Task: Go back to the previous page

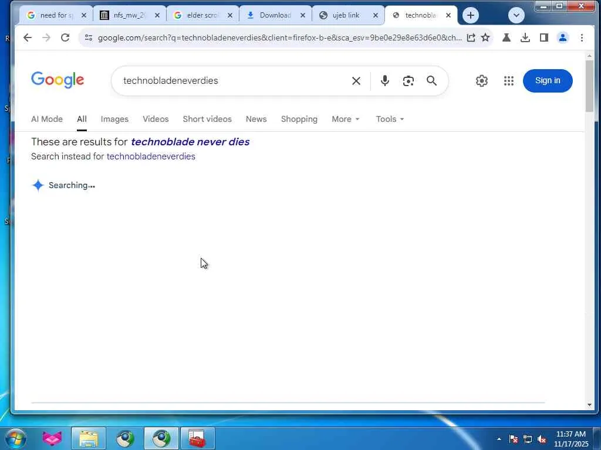Action: pyautogui.click(x=27, y=37)
